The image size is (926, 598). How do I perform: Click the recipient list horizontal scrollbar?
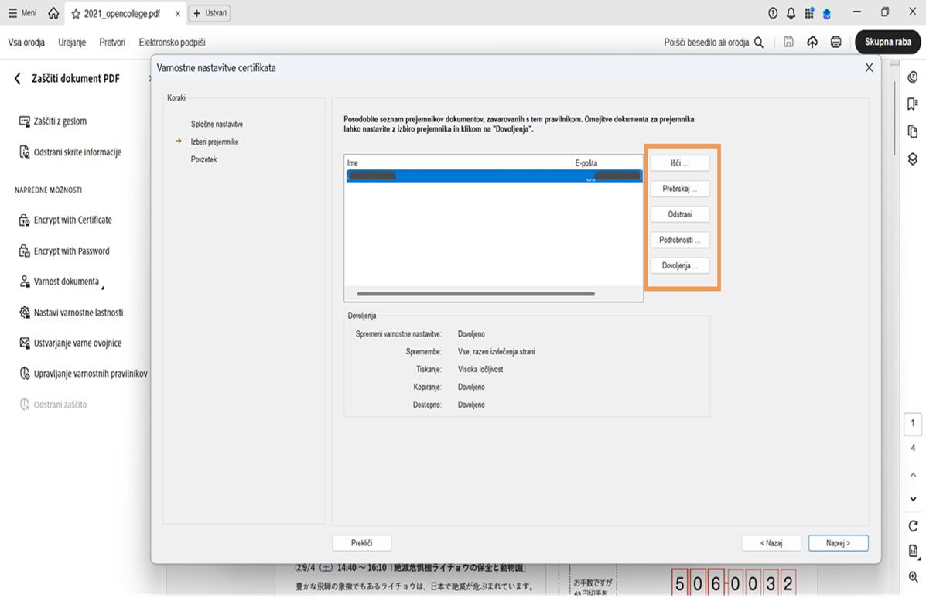click(476, 293)
